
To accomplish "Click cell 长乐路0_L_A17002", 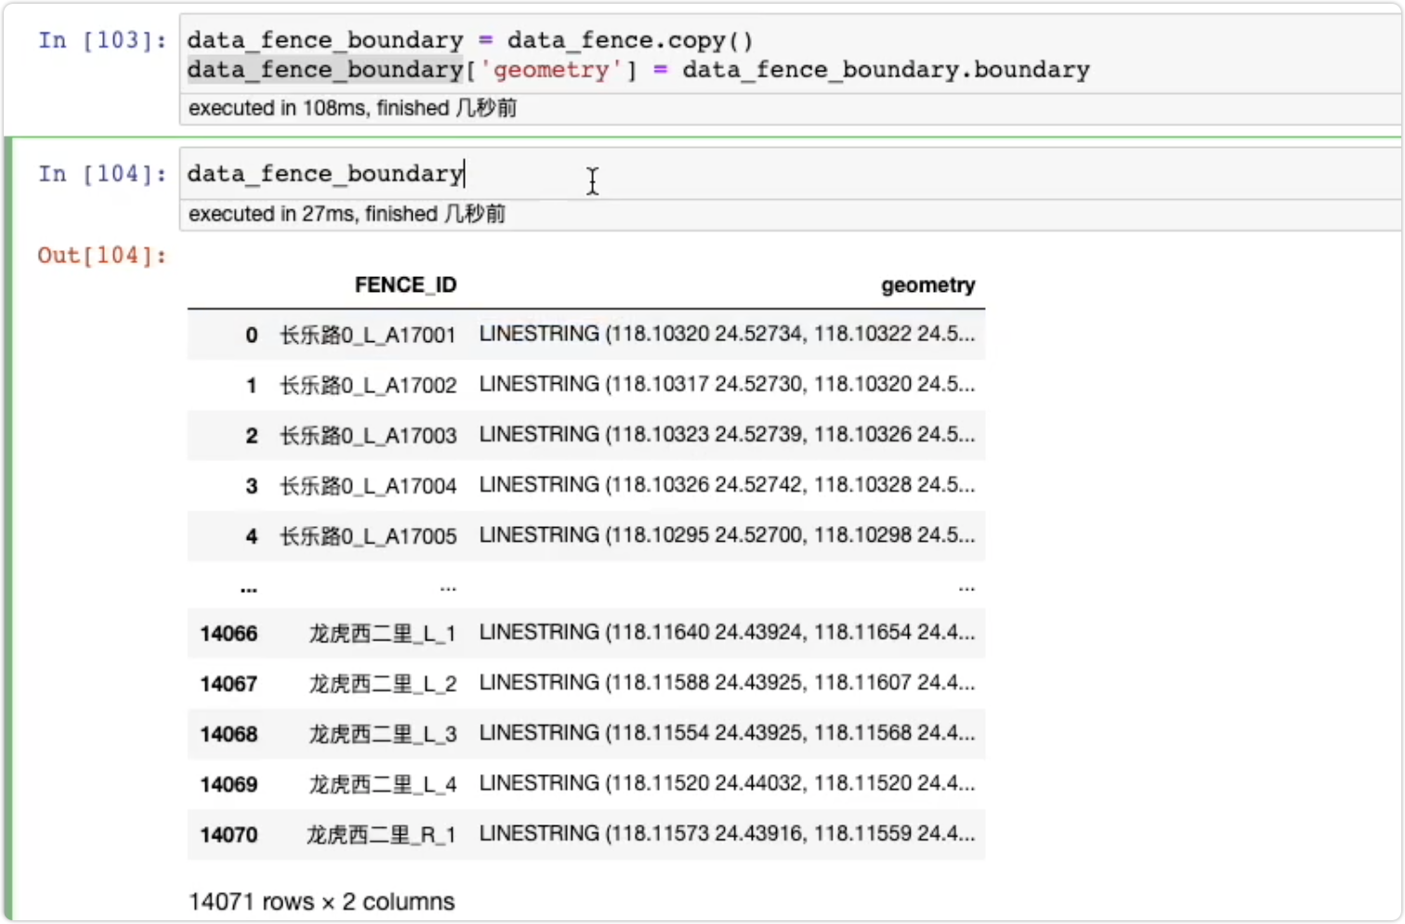I will 368,385.
